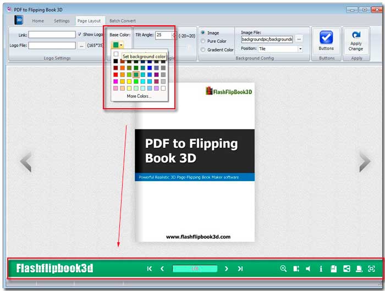Click the Logo Settings group label
The height and width of the screenshot is (291, 385).
57,58
